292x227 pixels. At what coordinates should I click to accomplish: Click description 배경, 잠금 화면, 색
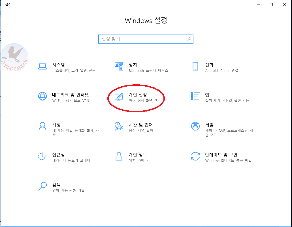click(143, 100)
